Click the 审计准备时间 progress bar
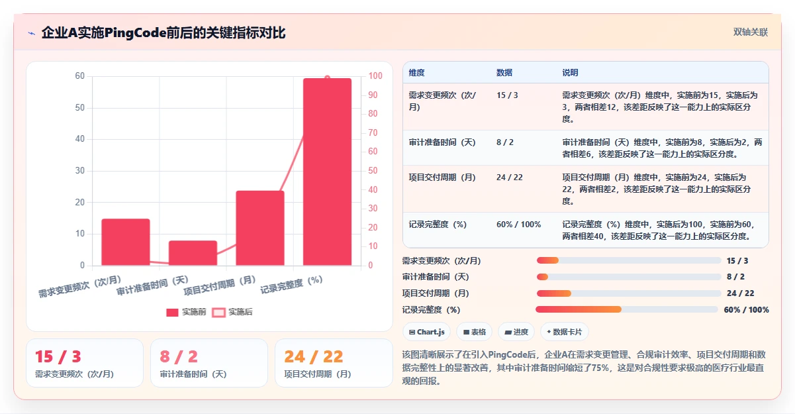The width and height of the screenshot is (795, 414). [629, 277]
